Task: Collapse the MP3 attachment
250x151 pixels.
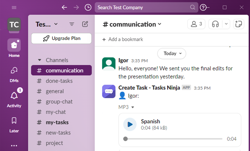Action: click(x=133, y=107)
